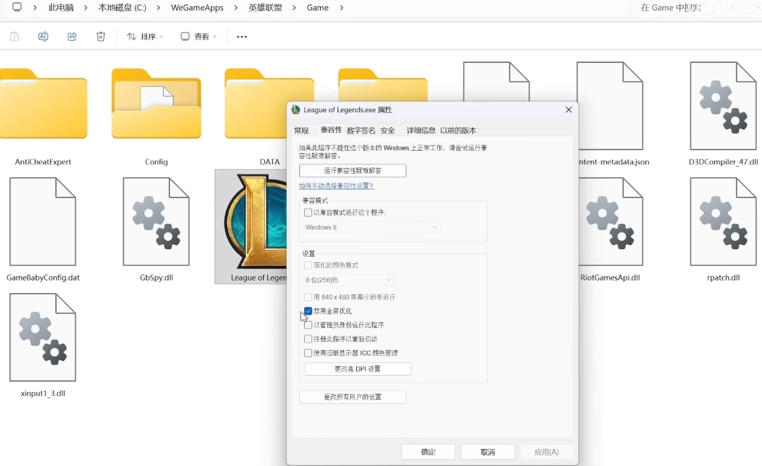Screen dimensions: 762x466
Task: Click the search box 在 Game 中搜索
Action: point(697,8)
